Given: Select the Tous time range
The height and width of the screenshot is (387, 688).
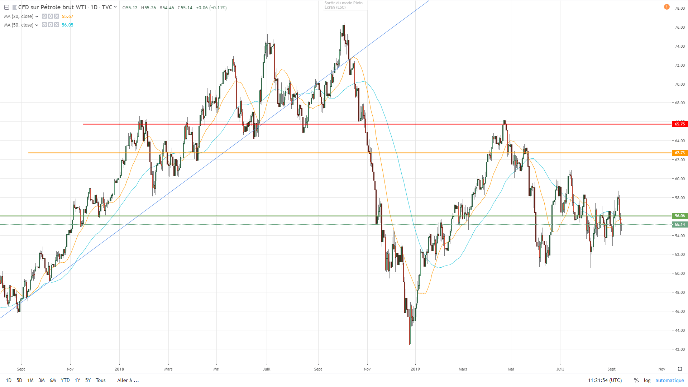Looking at the screenshot, I should click(x=101, y=380).
